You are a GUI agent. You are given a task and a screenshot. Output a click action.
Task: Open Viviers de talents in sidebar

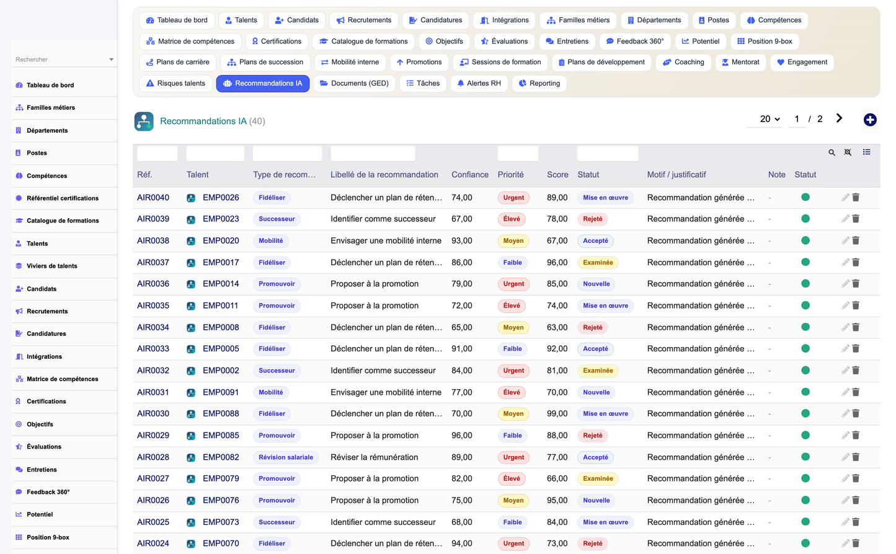click(52, 266)
